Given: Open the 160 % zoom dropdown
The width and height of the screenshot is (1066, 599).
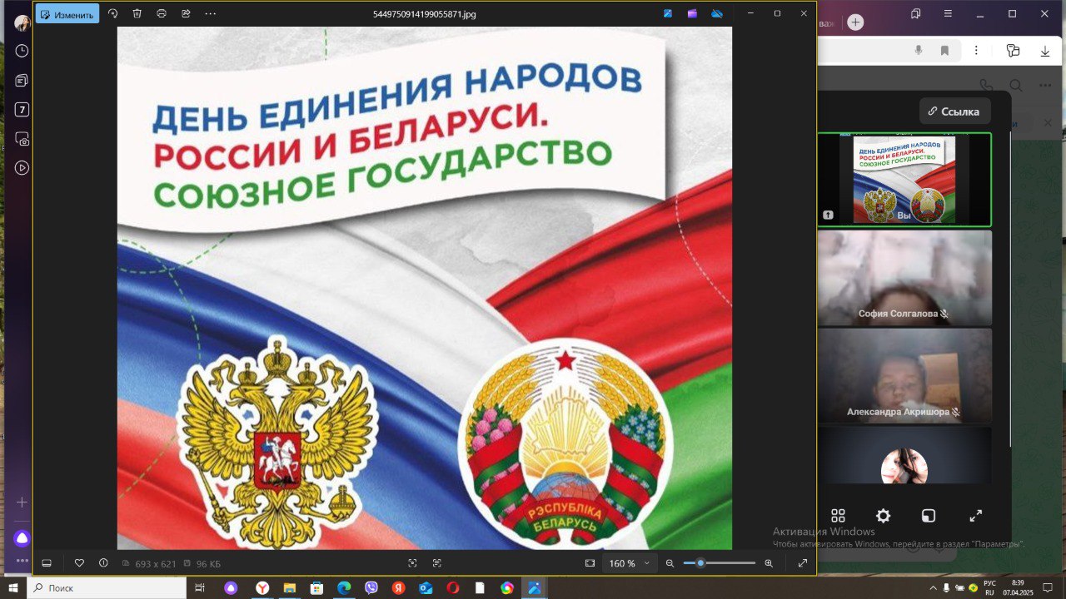Looking at the screenshot, I should tap(630, 563).
